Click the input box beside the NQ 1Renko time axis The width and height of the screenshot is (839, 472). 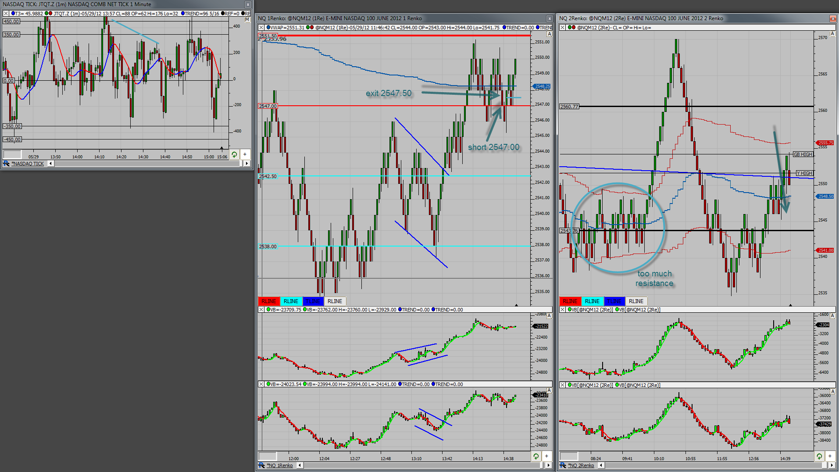268,456
